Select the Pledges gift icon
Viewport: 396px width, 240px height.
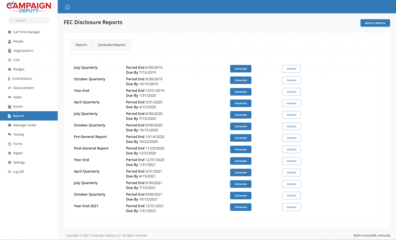(10, 69)
